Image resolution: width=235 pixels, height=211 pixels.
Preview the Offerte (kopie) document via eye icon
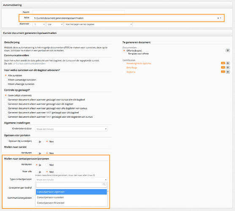click(x=228, y=51)
